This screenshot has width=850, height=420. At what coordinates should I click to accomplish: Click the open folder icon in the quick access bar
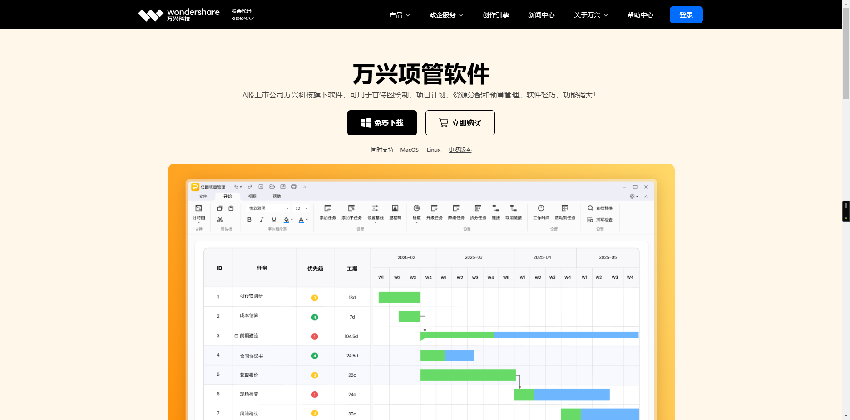tap(272, 187)
